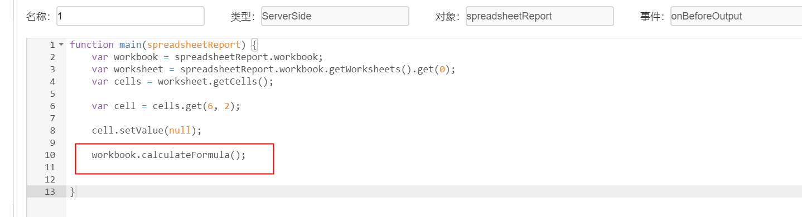Click line number 6 in gutter

[x=52, y=106]
